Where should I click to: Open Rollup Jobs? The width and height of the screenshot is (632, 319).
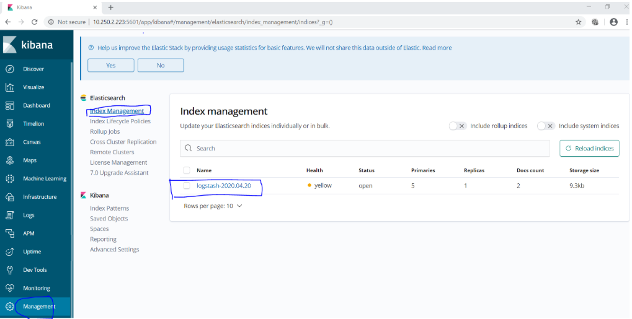pyautogui.click(x=105, y=132)
